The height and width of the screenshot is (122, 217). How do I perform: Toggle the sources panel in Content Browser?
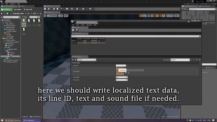tap(2, 17)
